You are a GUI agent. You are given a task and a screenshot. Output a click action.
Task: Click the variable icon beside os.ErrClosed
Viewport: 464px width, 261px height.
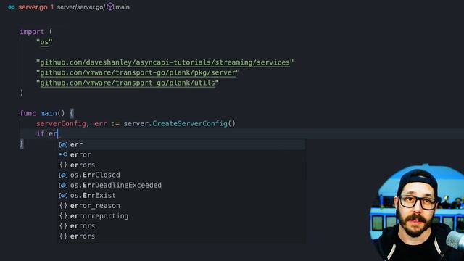[63, 175]
